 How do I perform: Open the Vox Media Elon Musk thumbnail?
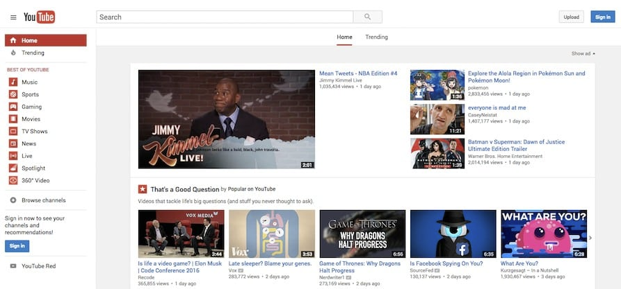(x=181, y=234)
